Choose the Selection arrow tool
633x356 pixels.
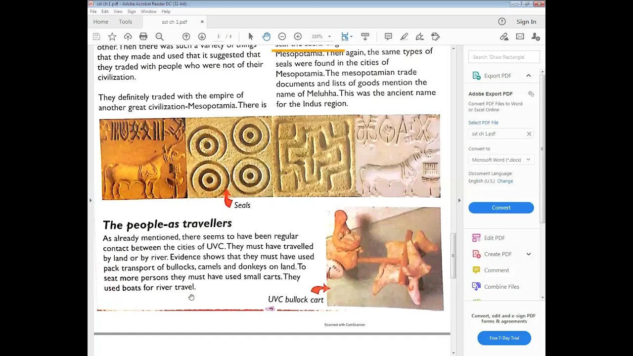[251, 37]
